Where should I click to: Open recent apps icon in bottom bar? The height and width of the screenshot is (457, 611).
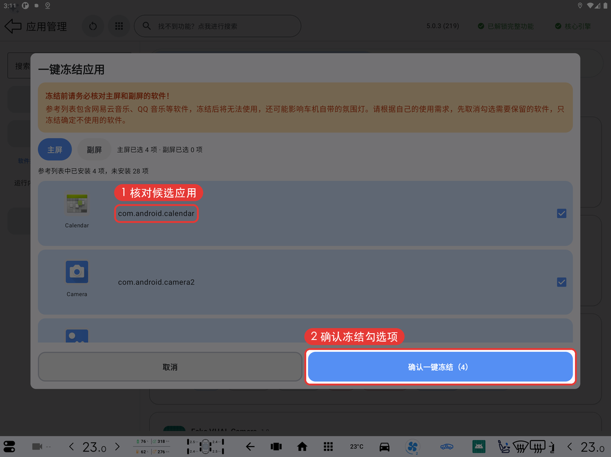(276, 447)
